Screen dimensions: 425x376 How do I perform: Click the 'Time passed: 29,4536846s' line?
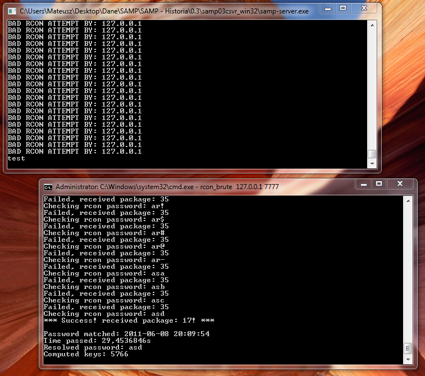point(97,341)
